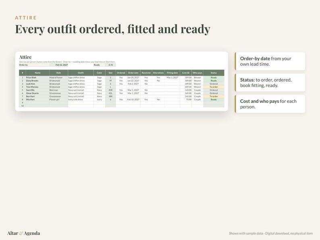Click the Role column header
This screenshot has height=240, width=320.
[58, 73]
